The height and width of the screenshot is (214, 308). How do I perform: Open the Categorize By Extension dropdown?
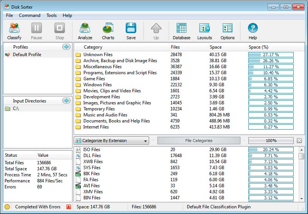pyautogui.click(x=111, y=141)
